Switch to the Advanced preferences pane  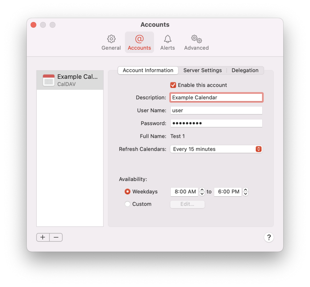pyautogui.click(x=196, y=42)
